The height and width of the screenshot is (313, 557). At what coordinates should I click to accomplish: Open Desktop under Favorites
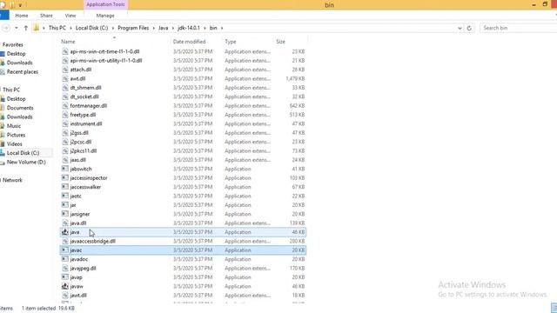(16, 54)
